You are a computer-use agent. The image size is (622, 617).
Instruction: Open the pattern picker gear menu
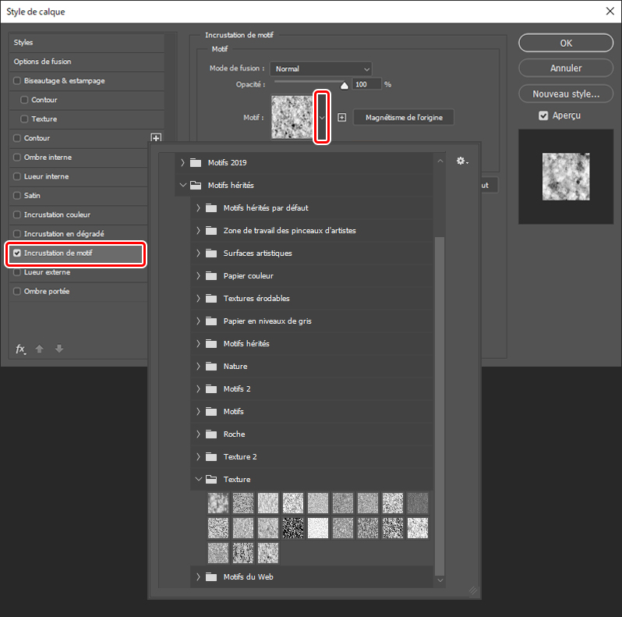pos(462,161)
